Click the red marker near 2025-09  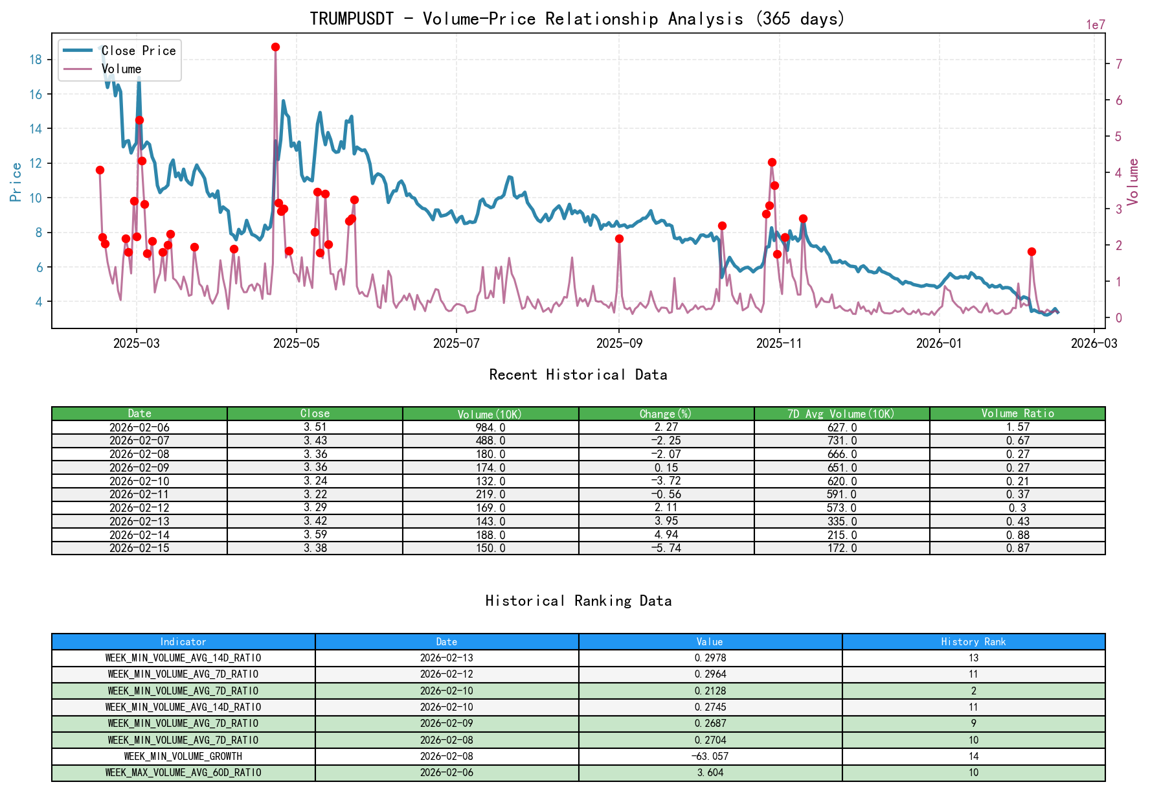(620, 238)
